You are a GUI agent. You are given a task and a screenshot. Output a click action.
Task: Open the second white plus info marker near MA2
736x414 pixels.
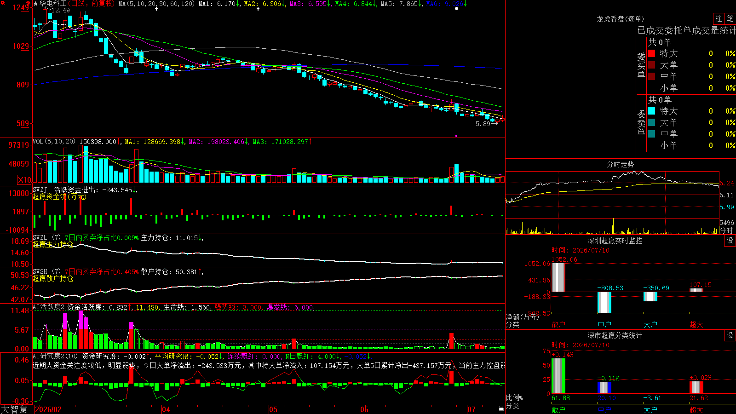coord(258,9)
